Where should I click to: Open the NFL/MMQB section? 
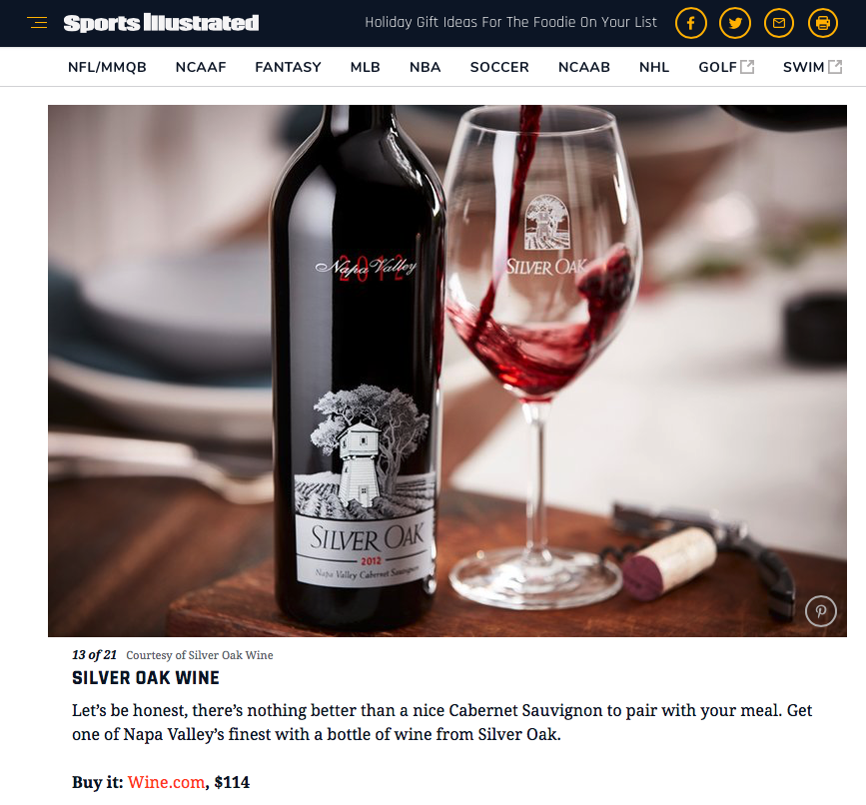(x=107, y=67)
